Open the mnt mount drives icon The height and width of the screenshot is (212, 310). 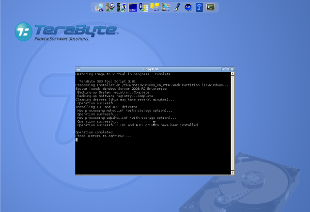tap(166, 7)
